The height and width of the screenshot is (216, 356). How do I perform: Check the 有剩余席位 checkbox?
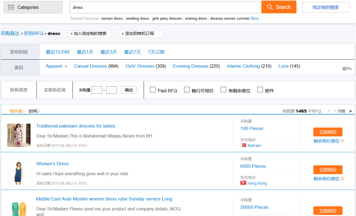click(x=223, y=90)
